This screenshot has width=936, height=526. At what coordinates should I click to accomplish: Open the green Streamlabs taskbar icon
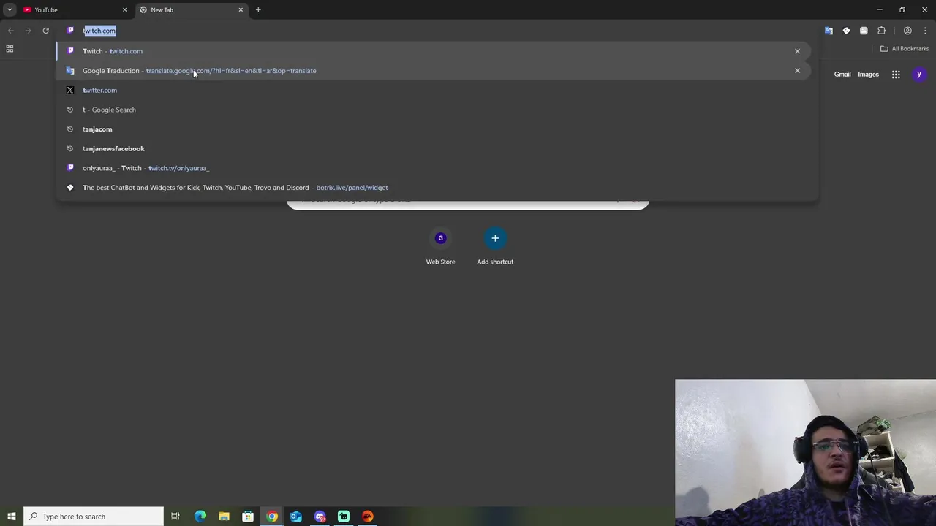click(x=344, y=517)
